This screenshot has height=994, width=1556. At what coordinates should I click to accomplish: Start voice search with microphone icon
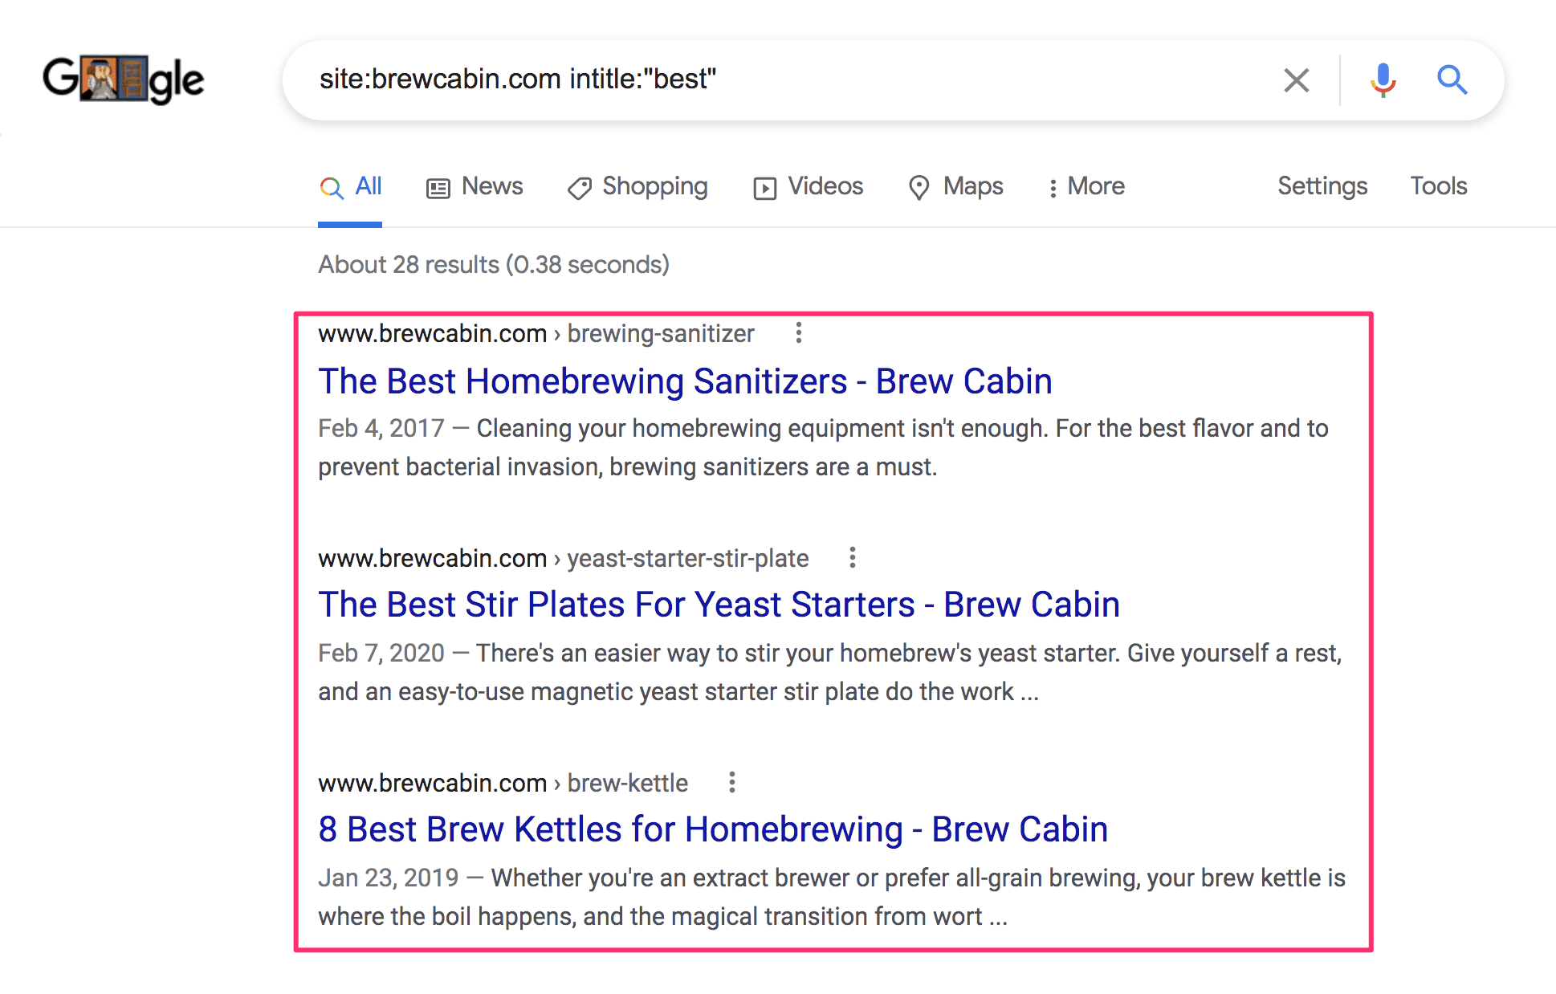tap(1383, 80)
